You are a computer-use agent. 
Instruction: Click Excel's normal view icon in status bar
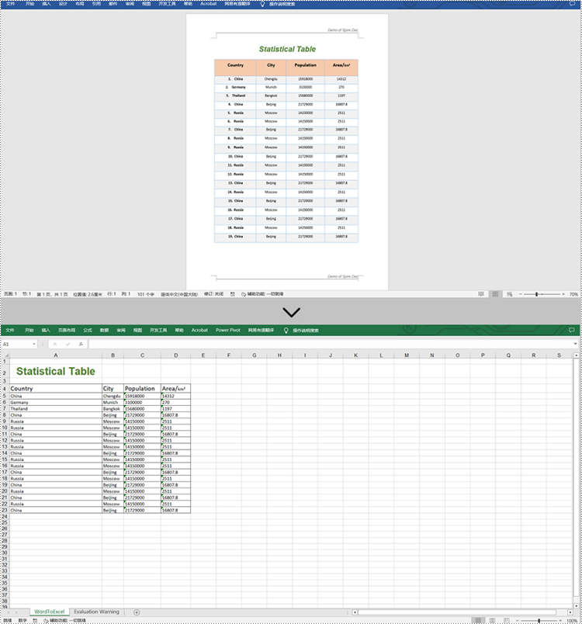coord(478,620)
